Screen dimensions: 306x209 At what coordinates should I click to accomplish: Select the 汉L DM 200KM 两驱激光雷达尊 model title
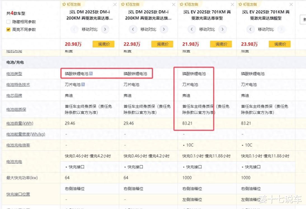(90, 15)
